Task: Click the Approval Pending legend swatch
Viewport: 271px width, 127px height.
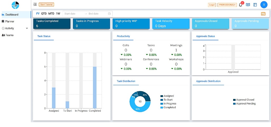Action: point(234,104)
